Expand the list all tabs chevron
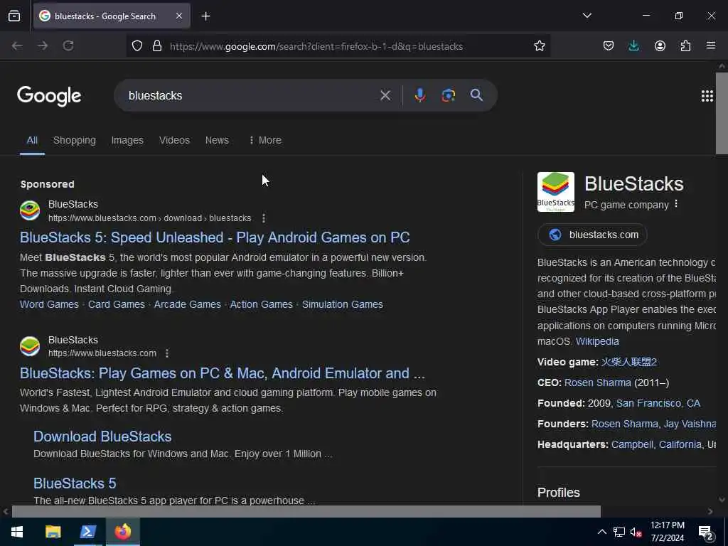 pos(587,16)
